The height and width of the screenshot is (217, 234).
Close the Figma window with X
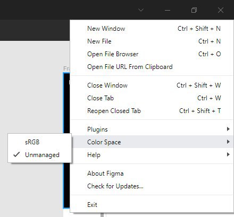pos(221,10)
